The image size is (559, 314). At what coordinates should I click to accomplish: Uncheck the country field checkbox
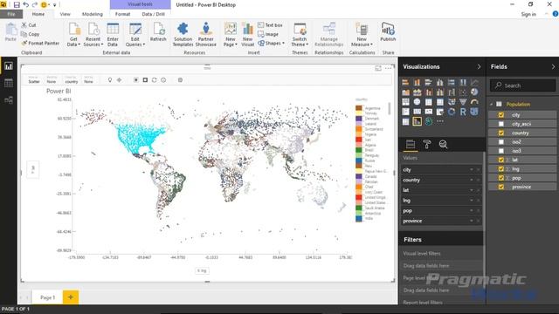500,133
